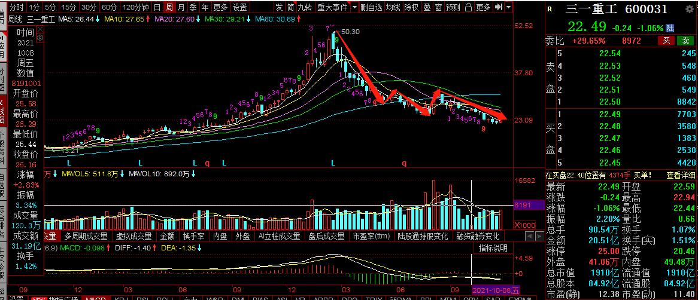The height and width of the screenshot is (300, 698).
Task: Click the R marker beside stock name
Action: (x=550, y=9)
